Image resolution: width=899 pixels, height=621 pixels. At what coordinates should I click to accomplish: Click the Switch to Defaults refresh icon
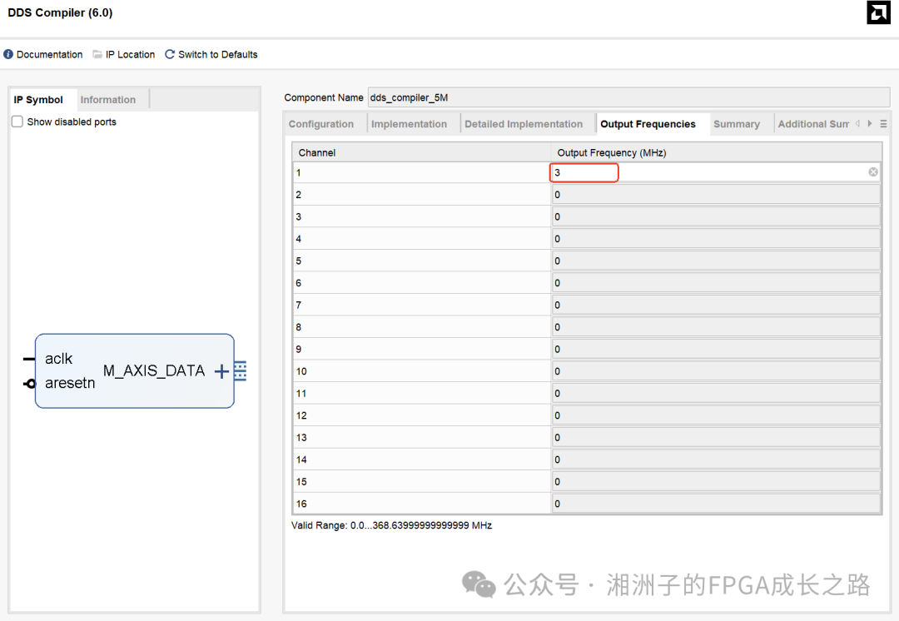click(x=170, y=54)
